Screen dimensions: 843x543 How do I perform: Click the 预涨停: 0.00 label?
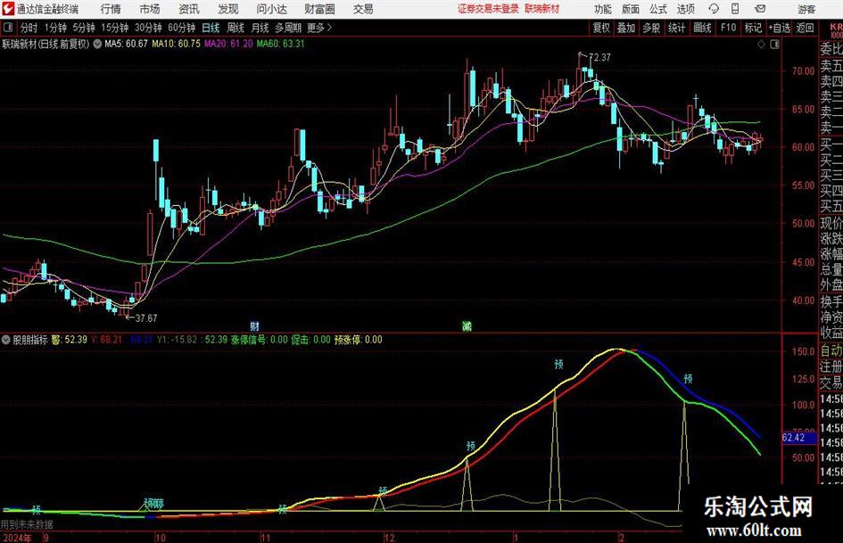[x=358, y=340]
